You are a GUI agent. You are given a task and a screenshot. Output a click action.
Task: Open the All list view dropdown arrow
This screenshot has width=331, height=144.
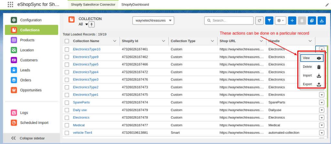tap(86, 25)
